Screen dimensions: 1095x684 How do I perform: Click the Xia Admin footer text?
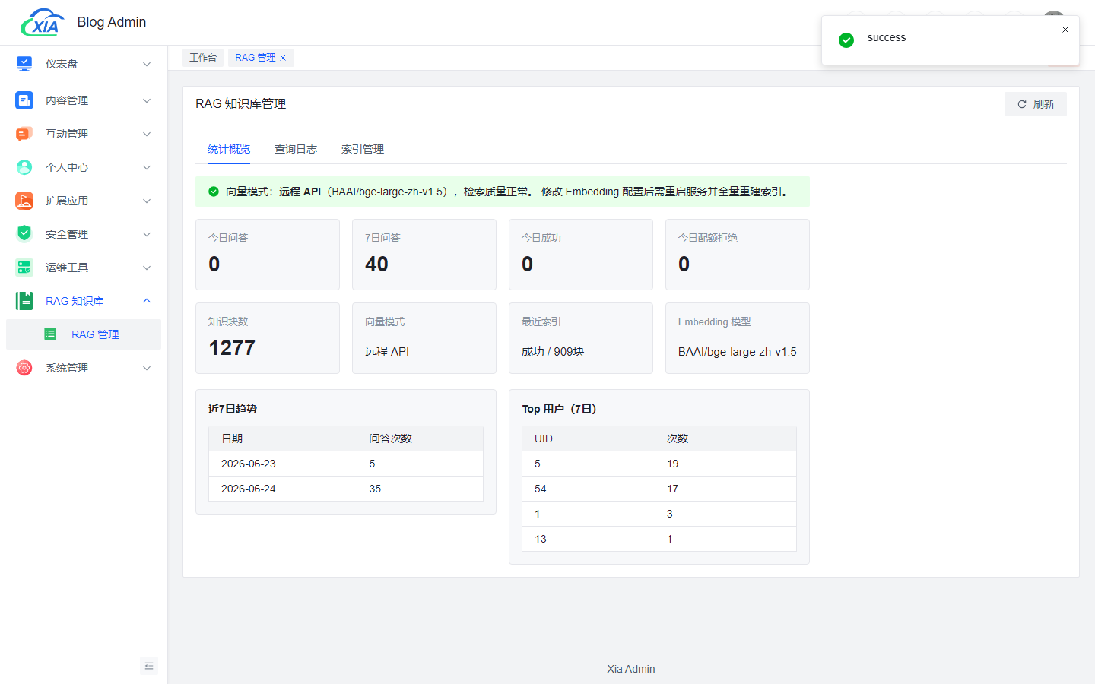pos(631,669)
